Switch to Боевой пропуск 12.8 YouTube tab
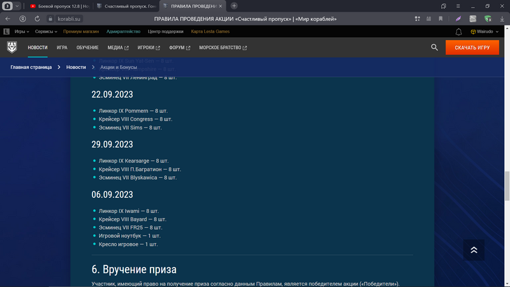This screenshot has width=510, height=287. pyautogui.click(x=59, y=6)
